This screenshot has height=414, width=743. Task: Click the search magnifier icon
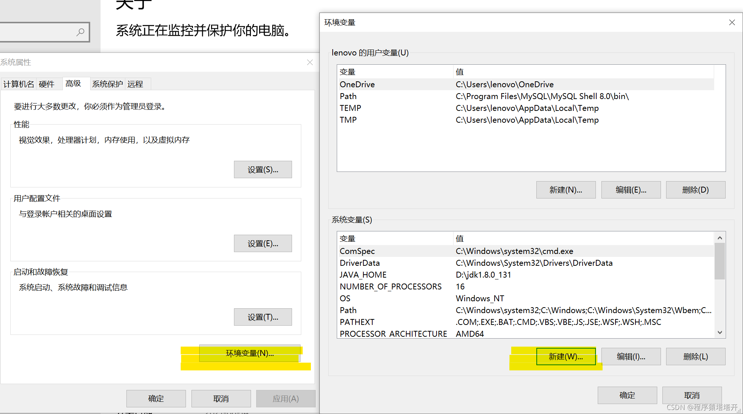click(80, 32)
